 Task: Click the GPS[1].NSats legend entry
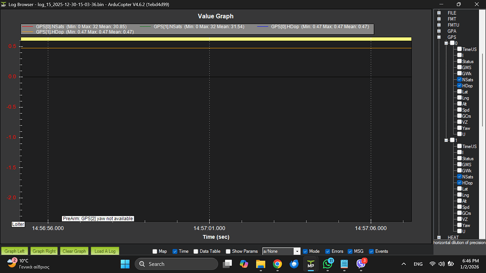pos(192,27)
